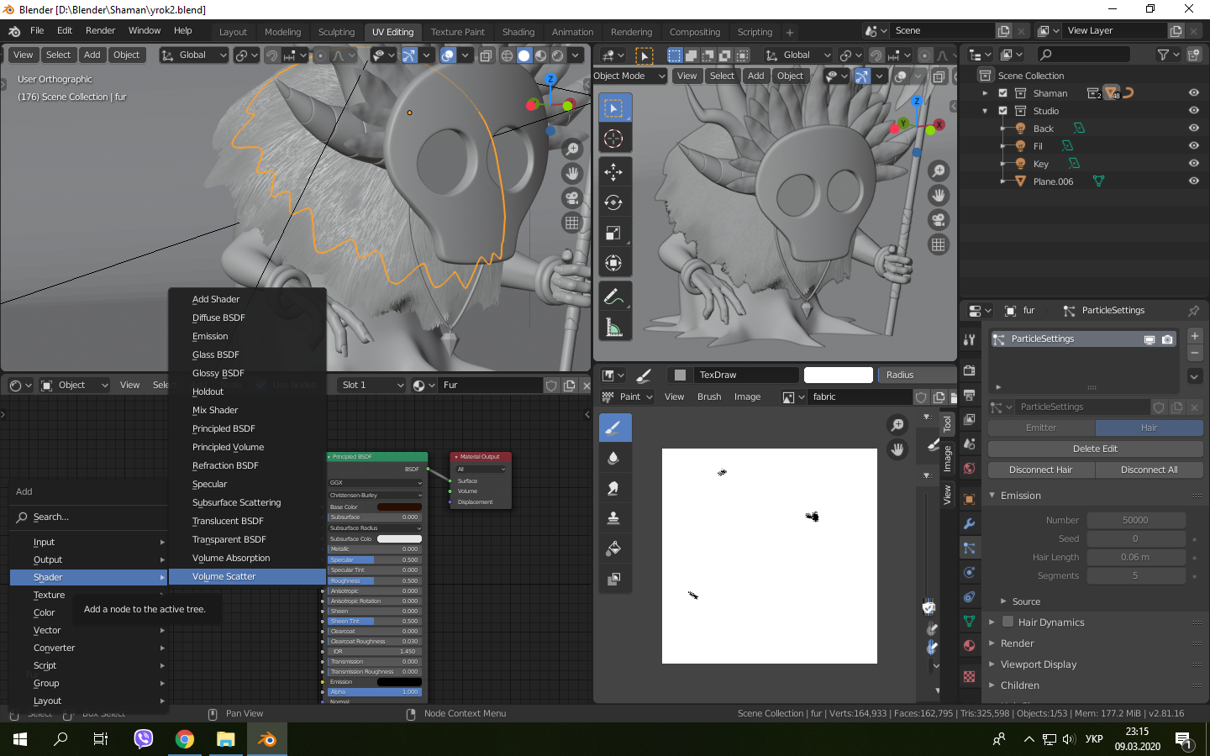
Task: Choose Volume Scatter from the shader submenu
Action: [x=224, y=576]
